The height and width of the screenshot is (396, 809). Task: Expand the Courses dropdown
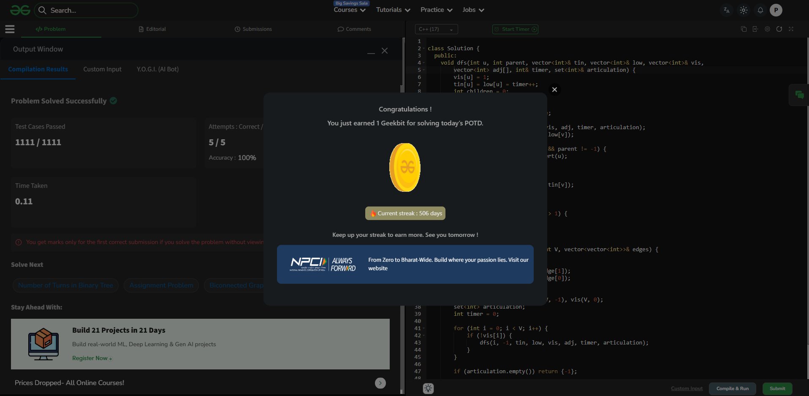[x=350, y=10]
